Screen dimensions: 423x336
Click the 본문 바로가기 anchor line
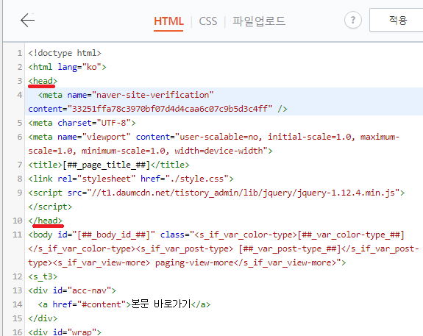[x=124, y=304]
